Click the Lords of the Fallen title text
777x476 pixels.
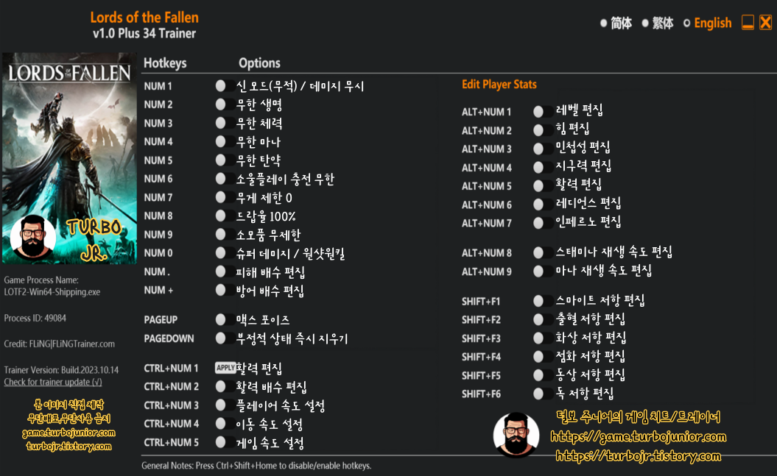click(x=144, y=18)
